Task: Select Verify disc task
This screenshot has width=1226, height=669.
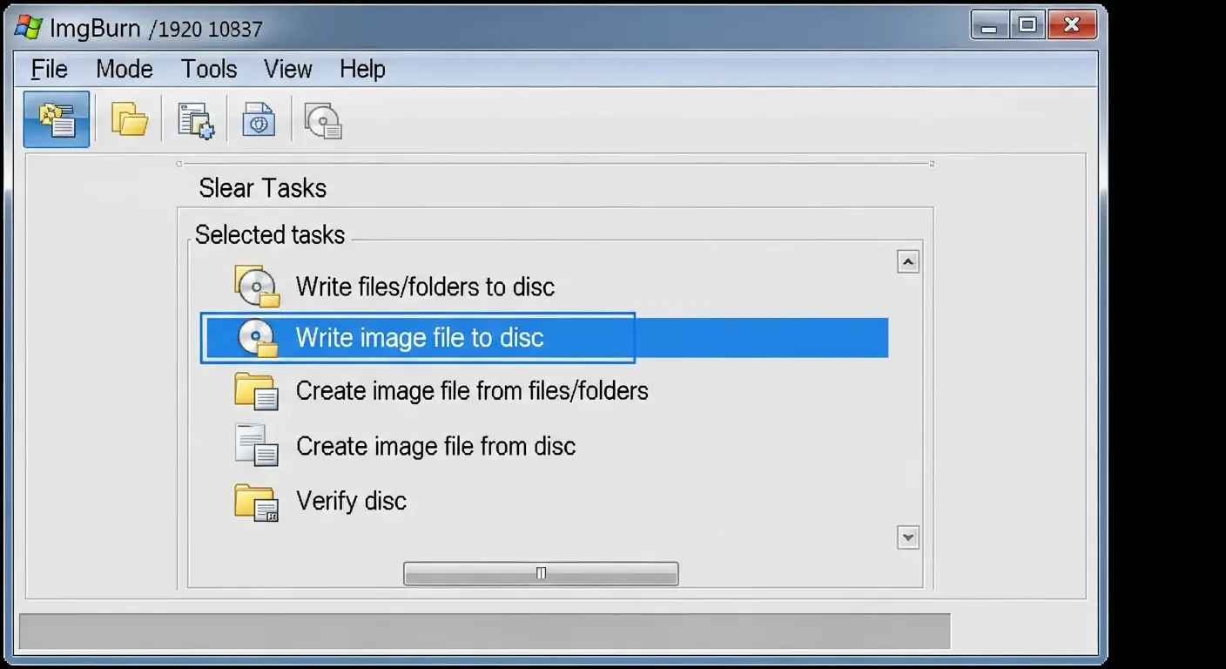Action: tap(351, 501)
